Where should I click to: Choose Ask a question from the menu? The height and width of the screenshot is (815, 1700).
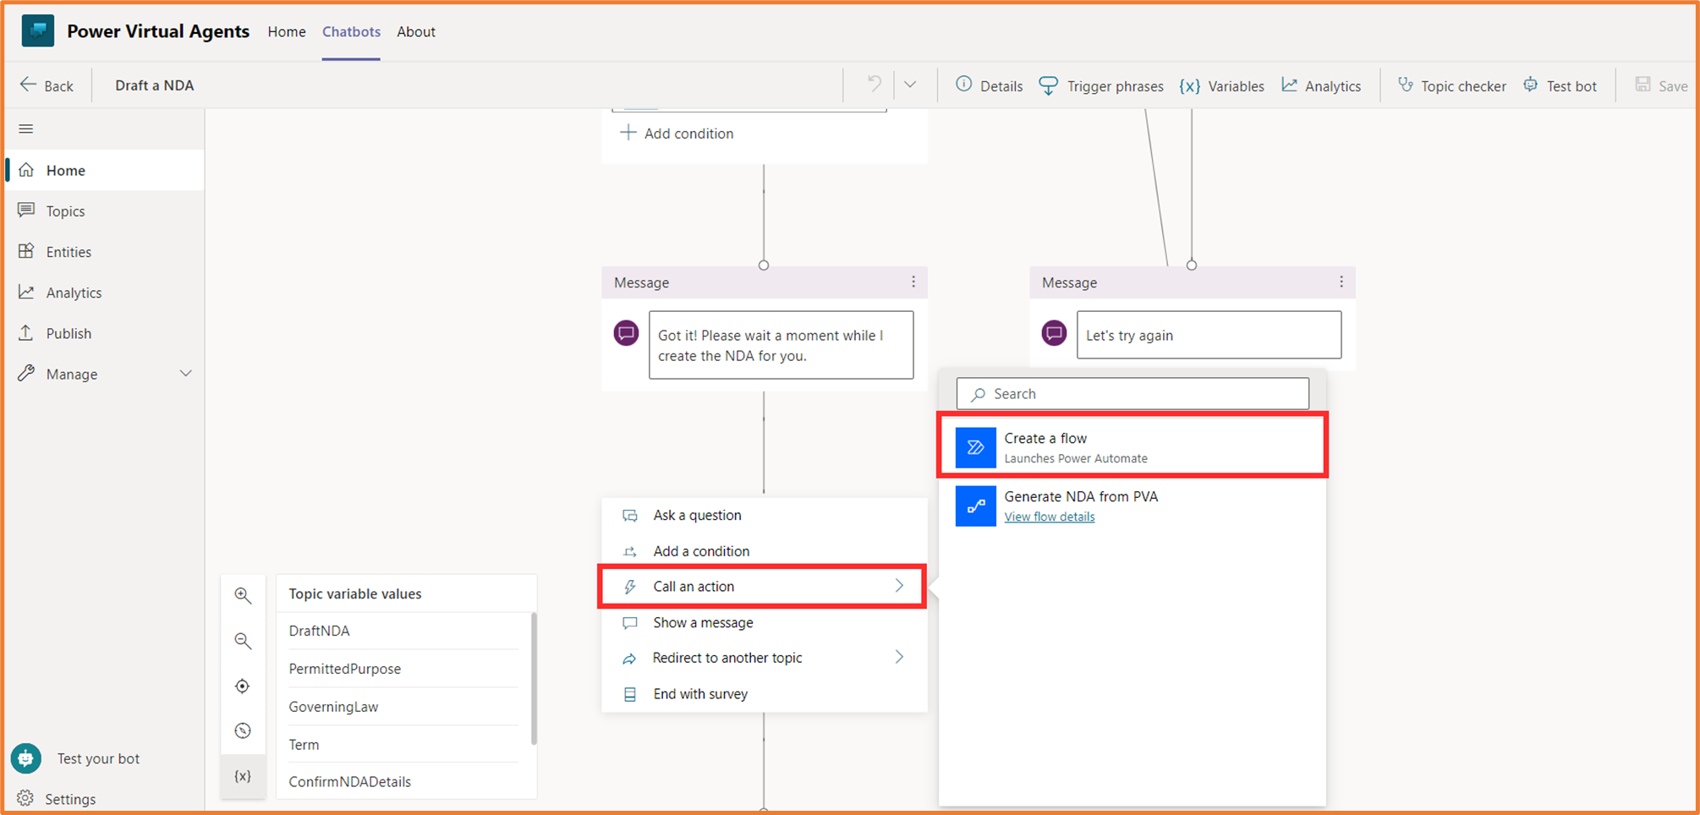click(x=696, y=515)
